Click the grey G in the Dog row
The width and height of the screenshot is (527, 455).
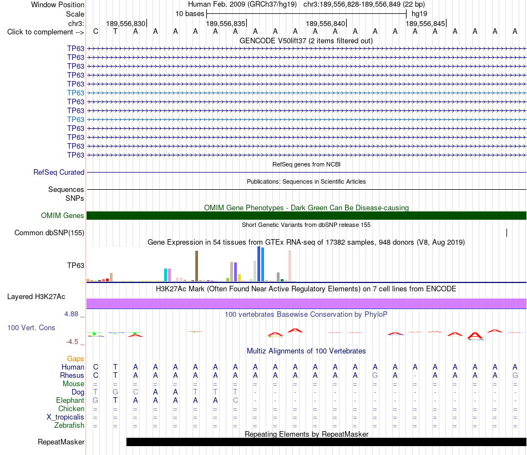(x=115, y=392)
